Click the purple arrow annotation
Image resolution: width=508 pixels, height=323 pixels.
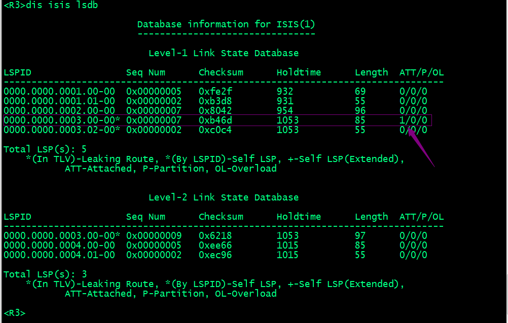pyautogui.click(x=420, y=147)
